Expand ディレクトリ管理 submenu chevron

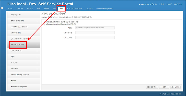37,21
